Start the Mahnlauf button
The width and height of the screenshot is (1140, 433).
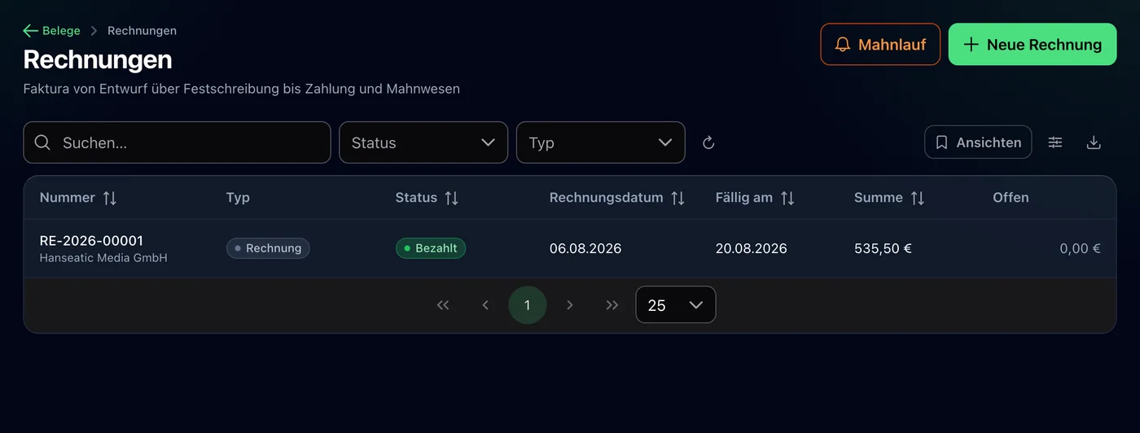tap(880, 44)
